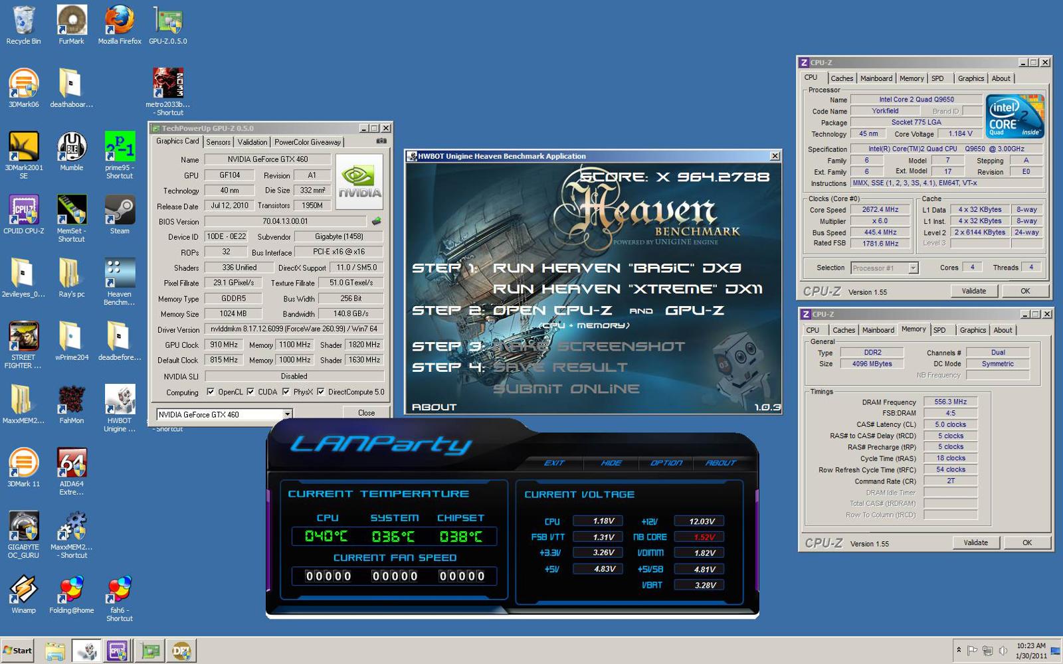Open the FahMon desktop icon
This screenshot has width=1063, height=664.
click(x=71, y=404)
